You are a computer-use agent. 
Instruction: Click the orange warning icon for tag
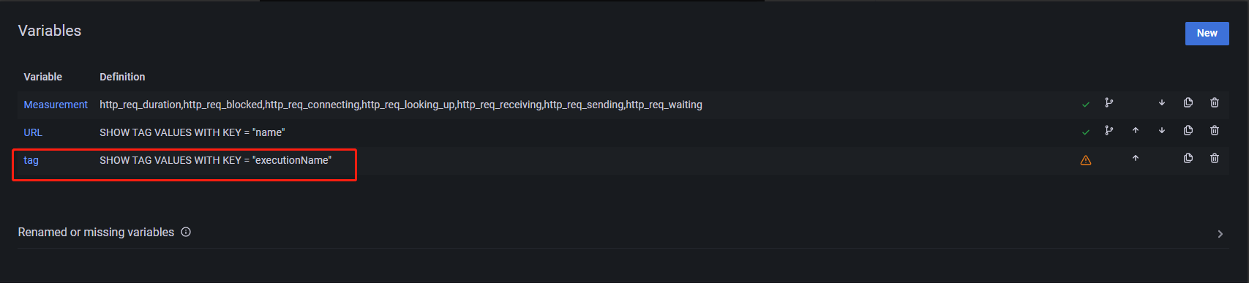point(1086,160)
